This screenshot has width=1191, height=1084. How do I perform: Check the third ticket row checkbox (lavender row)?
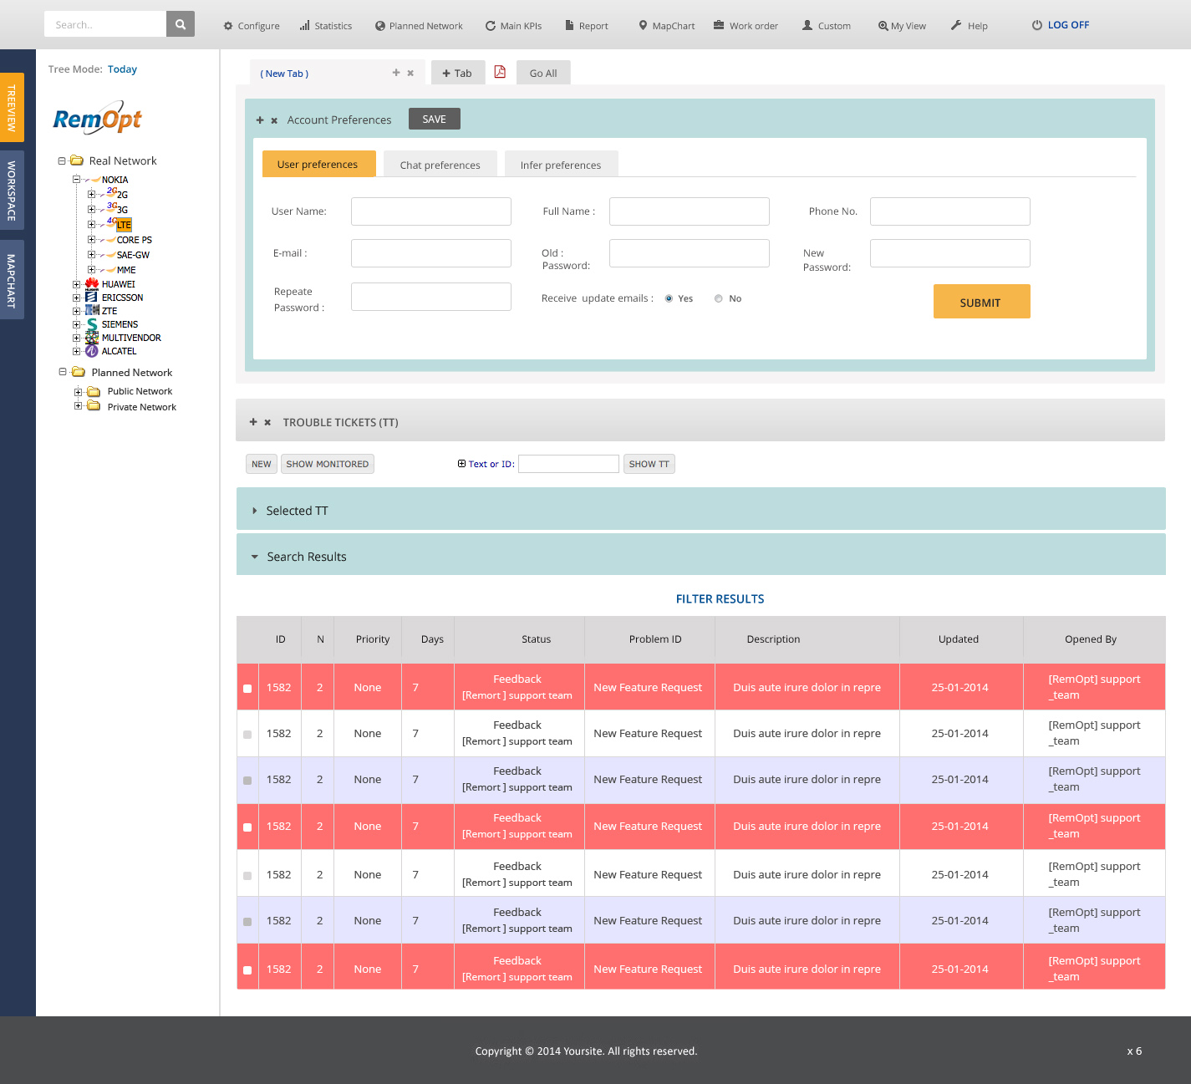[x=247, y=781]
